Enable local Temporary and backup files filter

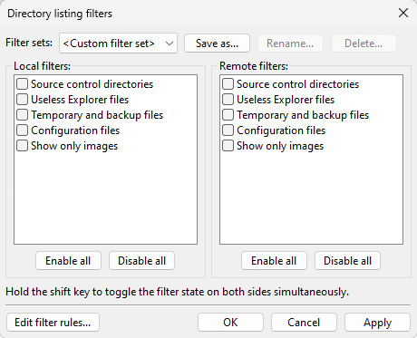(x=23, y=115)
